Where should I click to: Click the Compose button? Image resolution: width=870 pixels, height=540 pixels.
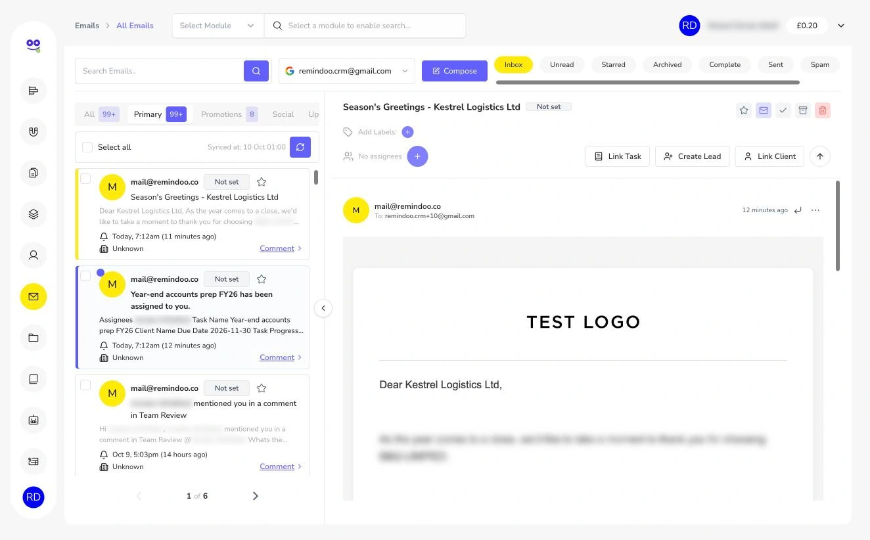tap(455, 71)
